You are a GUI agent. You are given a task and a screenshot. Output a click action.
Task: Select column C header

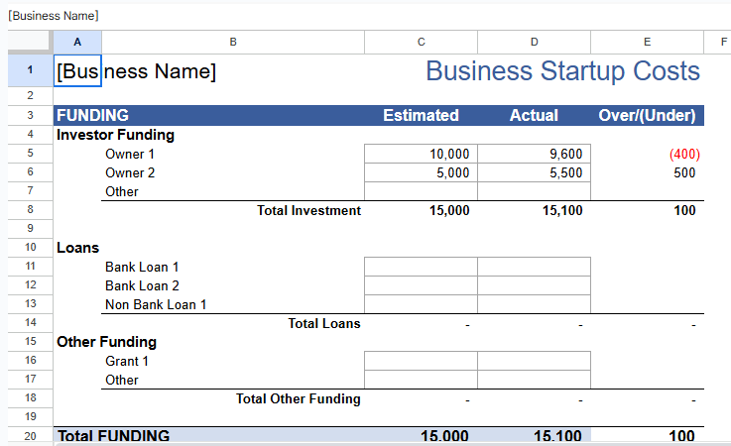(x=421, y=42)
